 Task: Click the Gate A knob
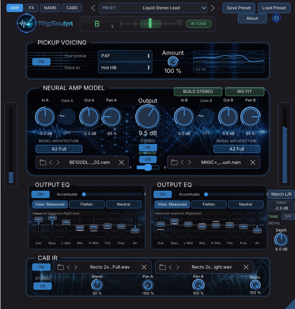(x=67, y=117)
